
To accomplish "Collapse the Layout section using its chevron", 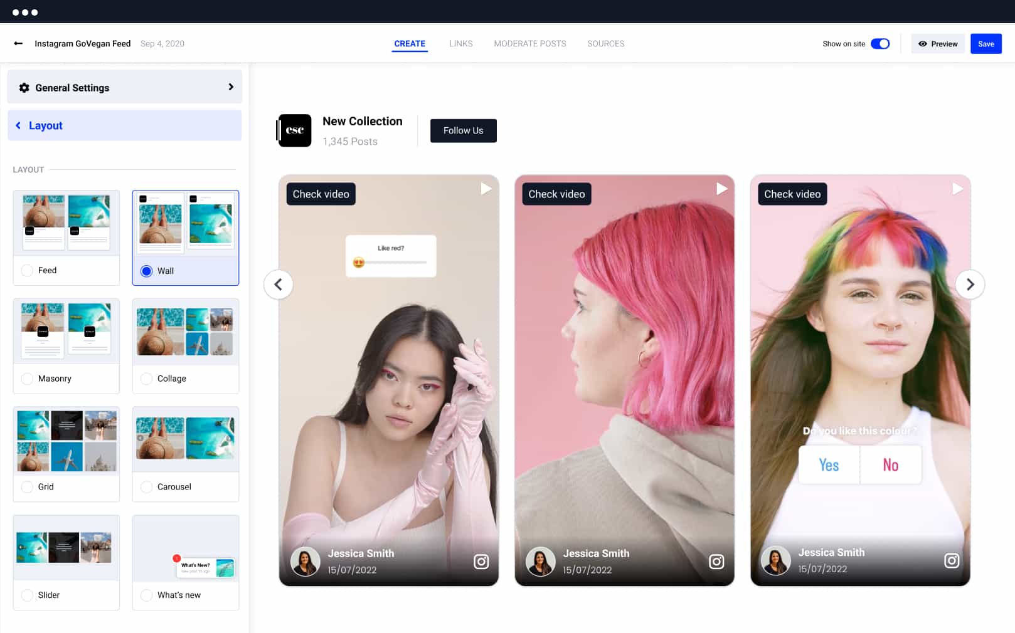I will (18, 125).
